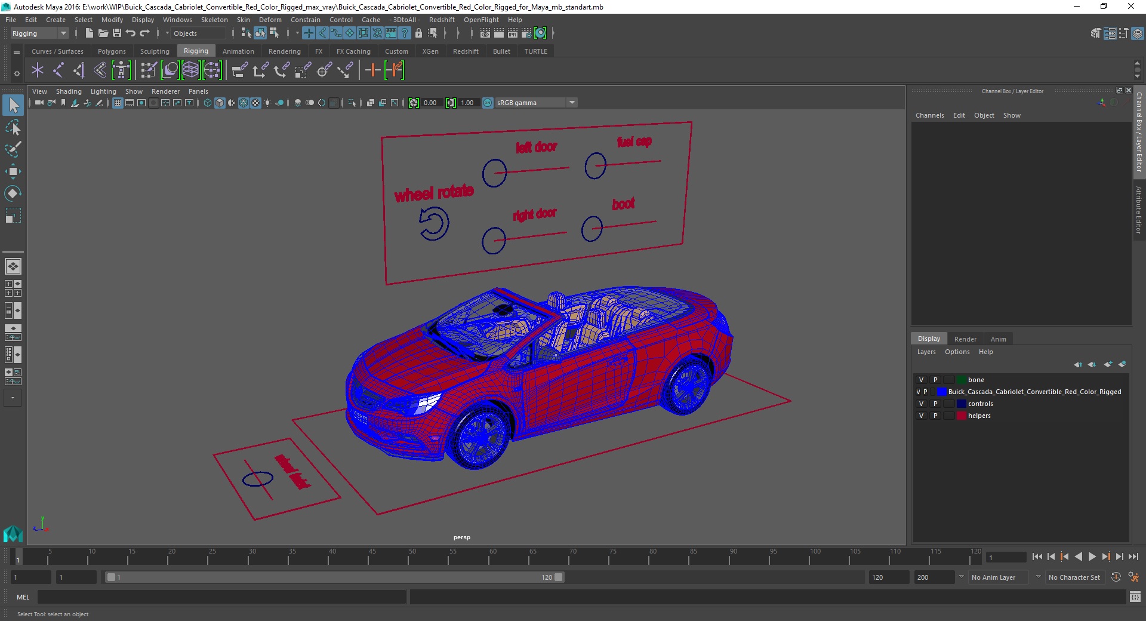
Task: Click the Redo arrow icon
Action: [x=144, y=33]
